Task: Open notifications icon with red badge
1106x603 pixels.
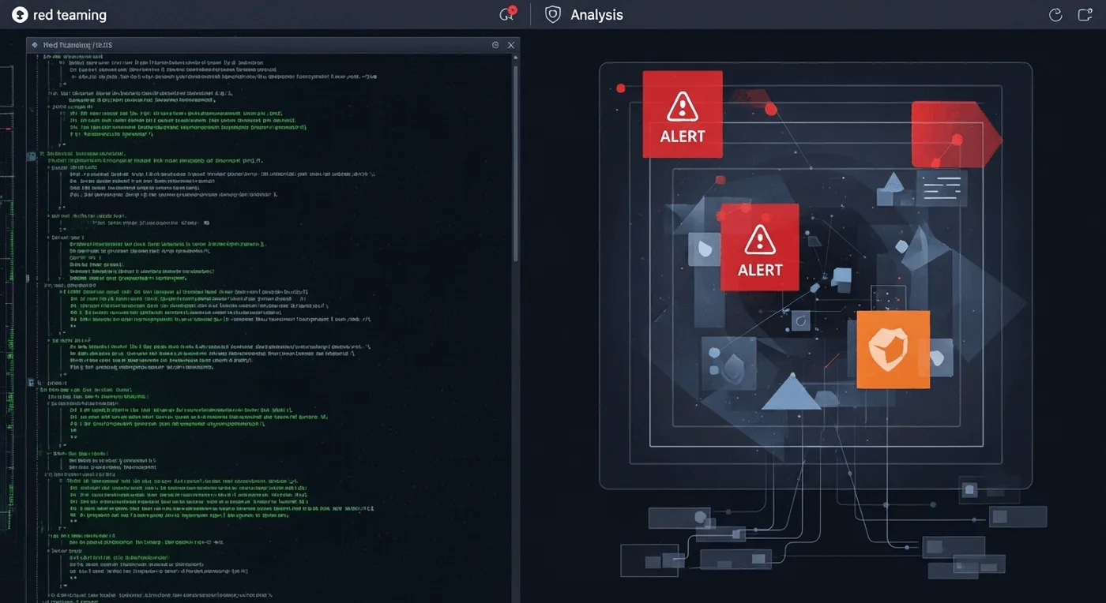Action: [508, 14]
